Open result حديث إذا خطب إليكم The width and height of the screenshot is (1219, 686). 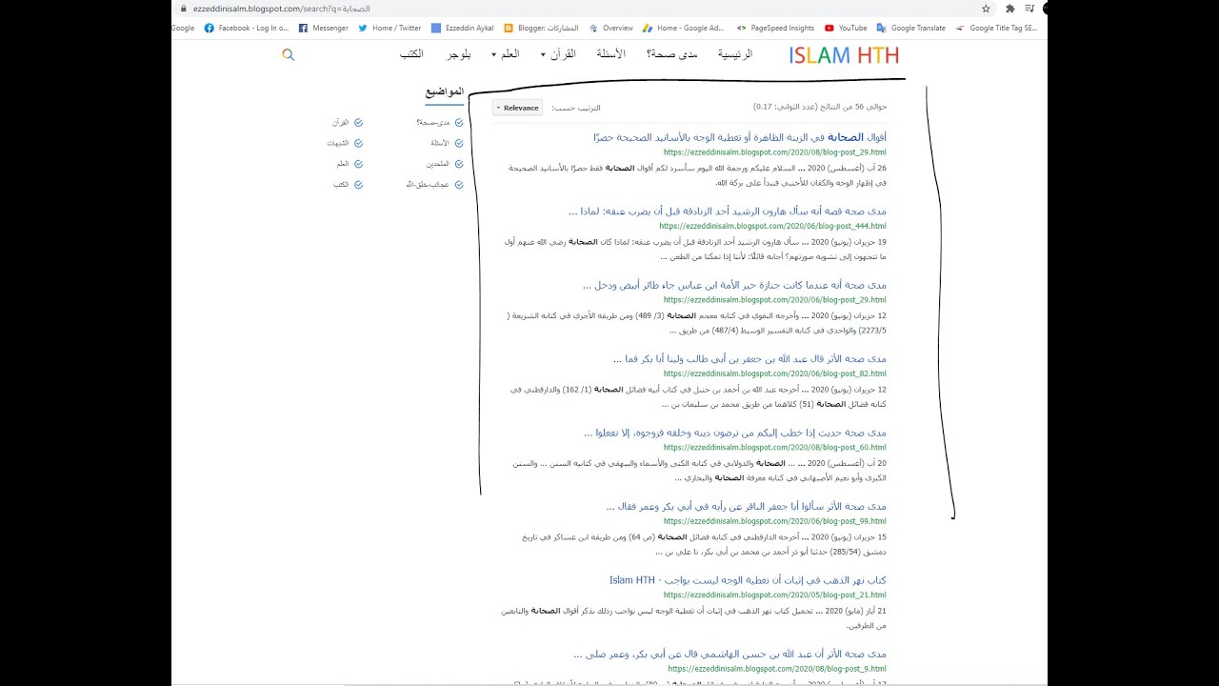click(x=734, y=433)
